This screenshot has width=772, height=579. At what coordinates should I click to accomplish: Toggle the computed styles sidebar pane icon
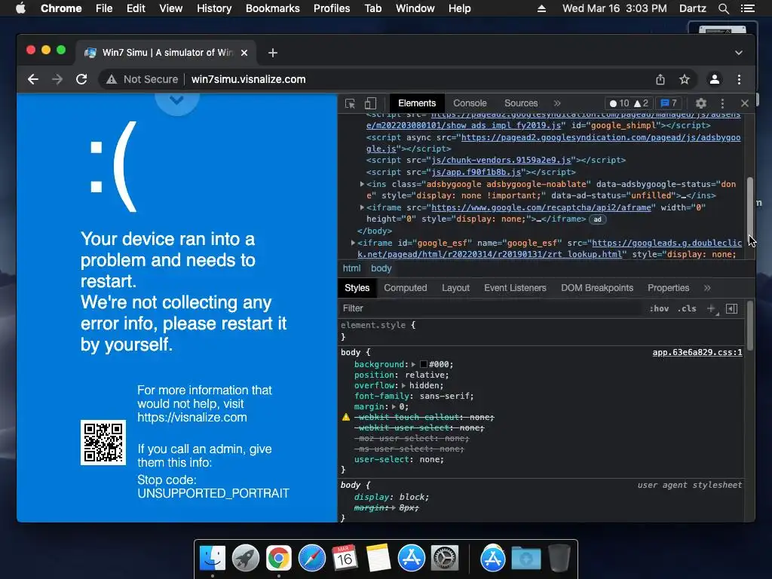tap(731, 308)
